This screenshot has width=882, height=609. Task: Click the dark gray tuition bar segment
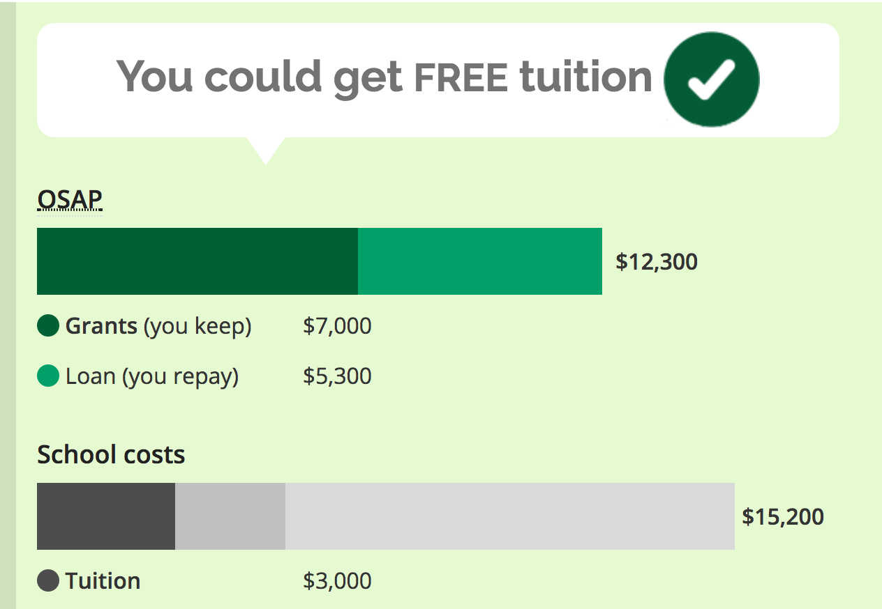point(106,516)
